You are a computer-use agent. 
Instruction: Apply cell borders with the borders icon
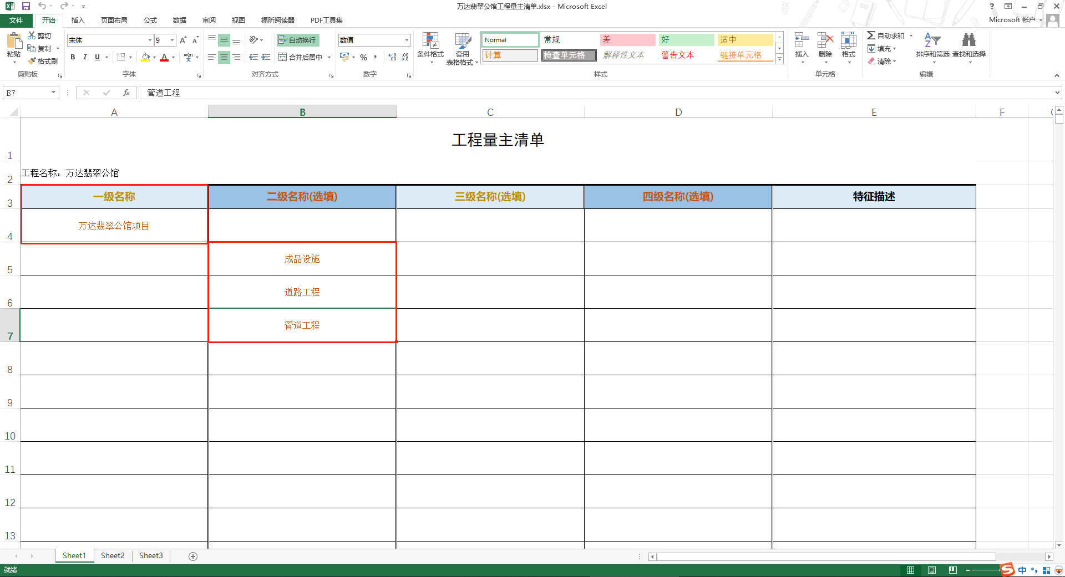pyautogui.click(x=121, y=57)
